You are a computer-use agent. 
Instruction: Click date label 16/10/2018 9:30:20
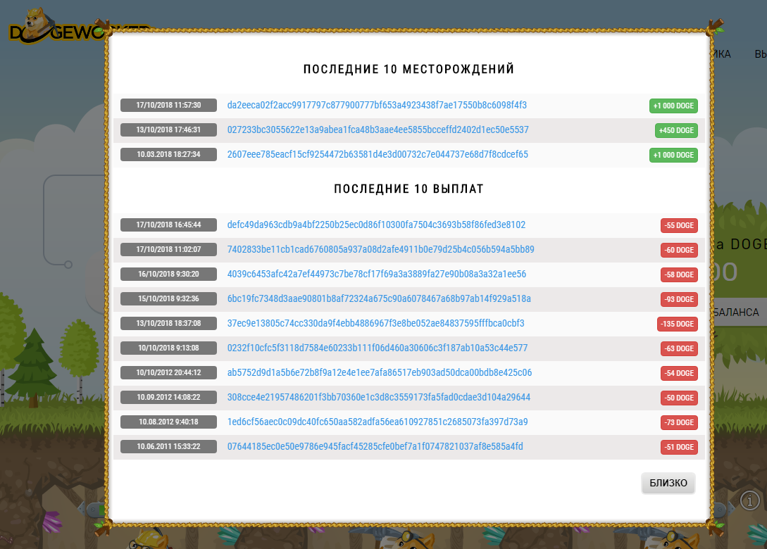168,274
